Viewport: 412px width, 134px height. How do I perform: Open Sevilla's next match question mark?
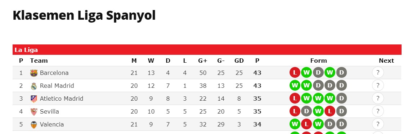point(378,111)
